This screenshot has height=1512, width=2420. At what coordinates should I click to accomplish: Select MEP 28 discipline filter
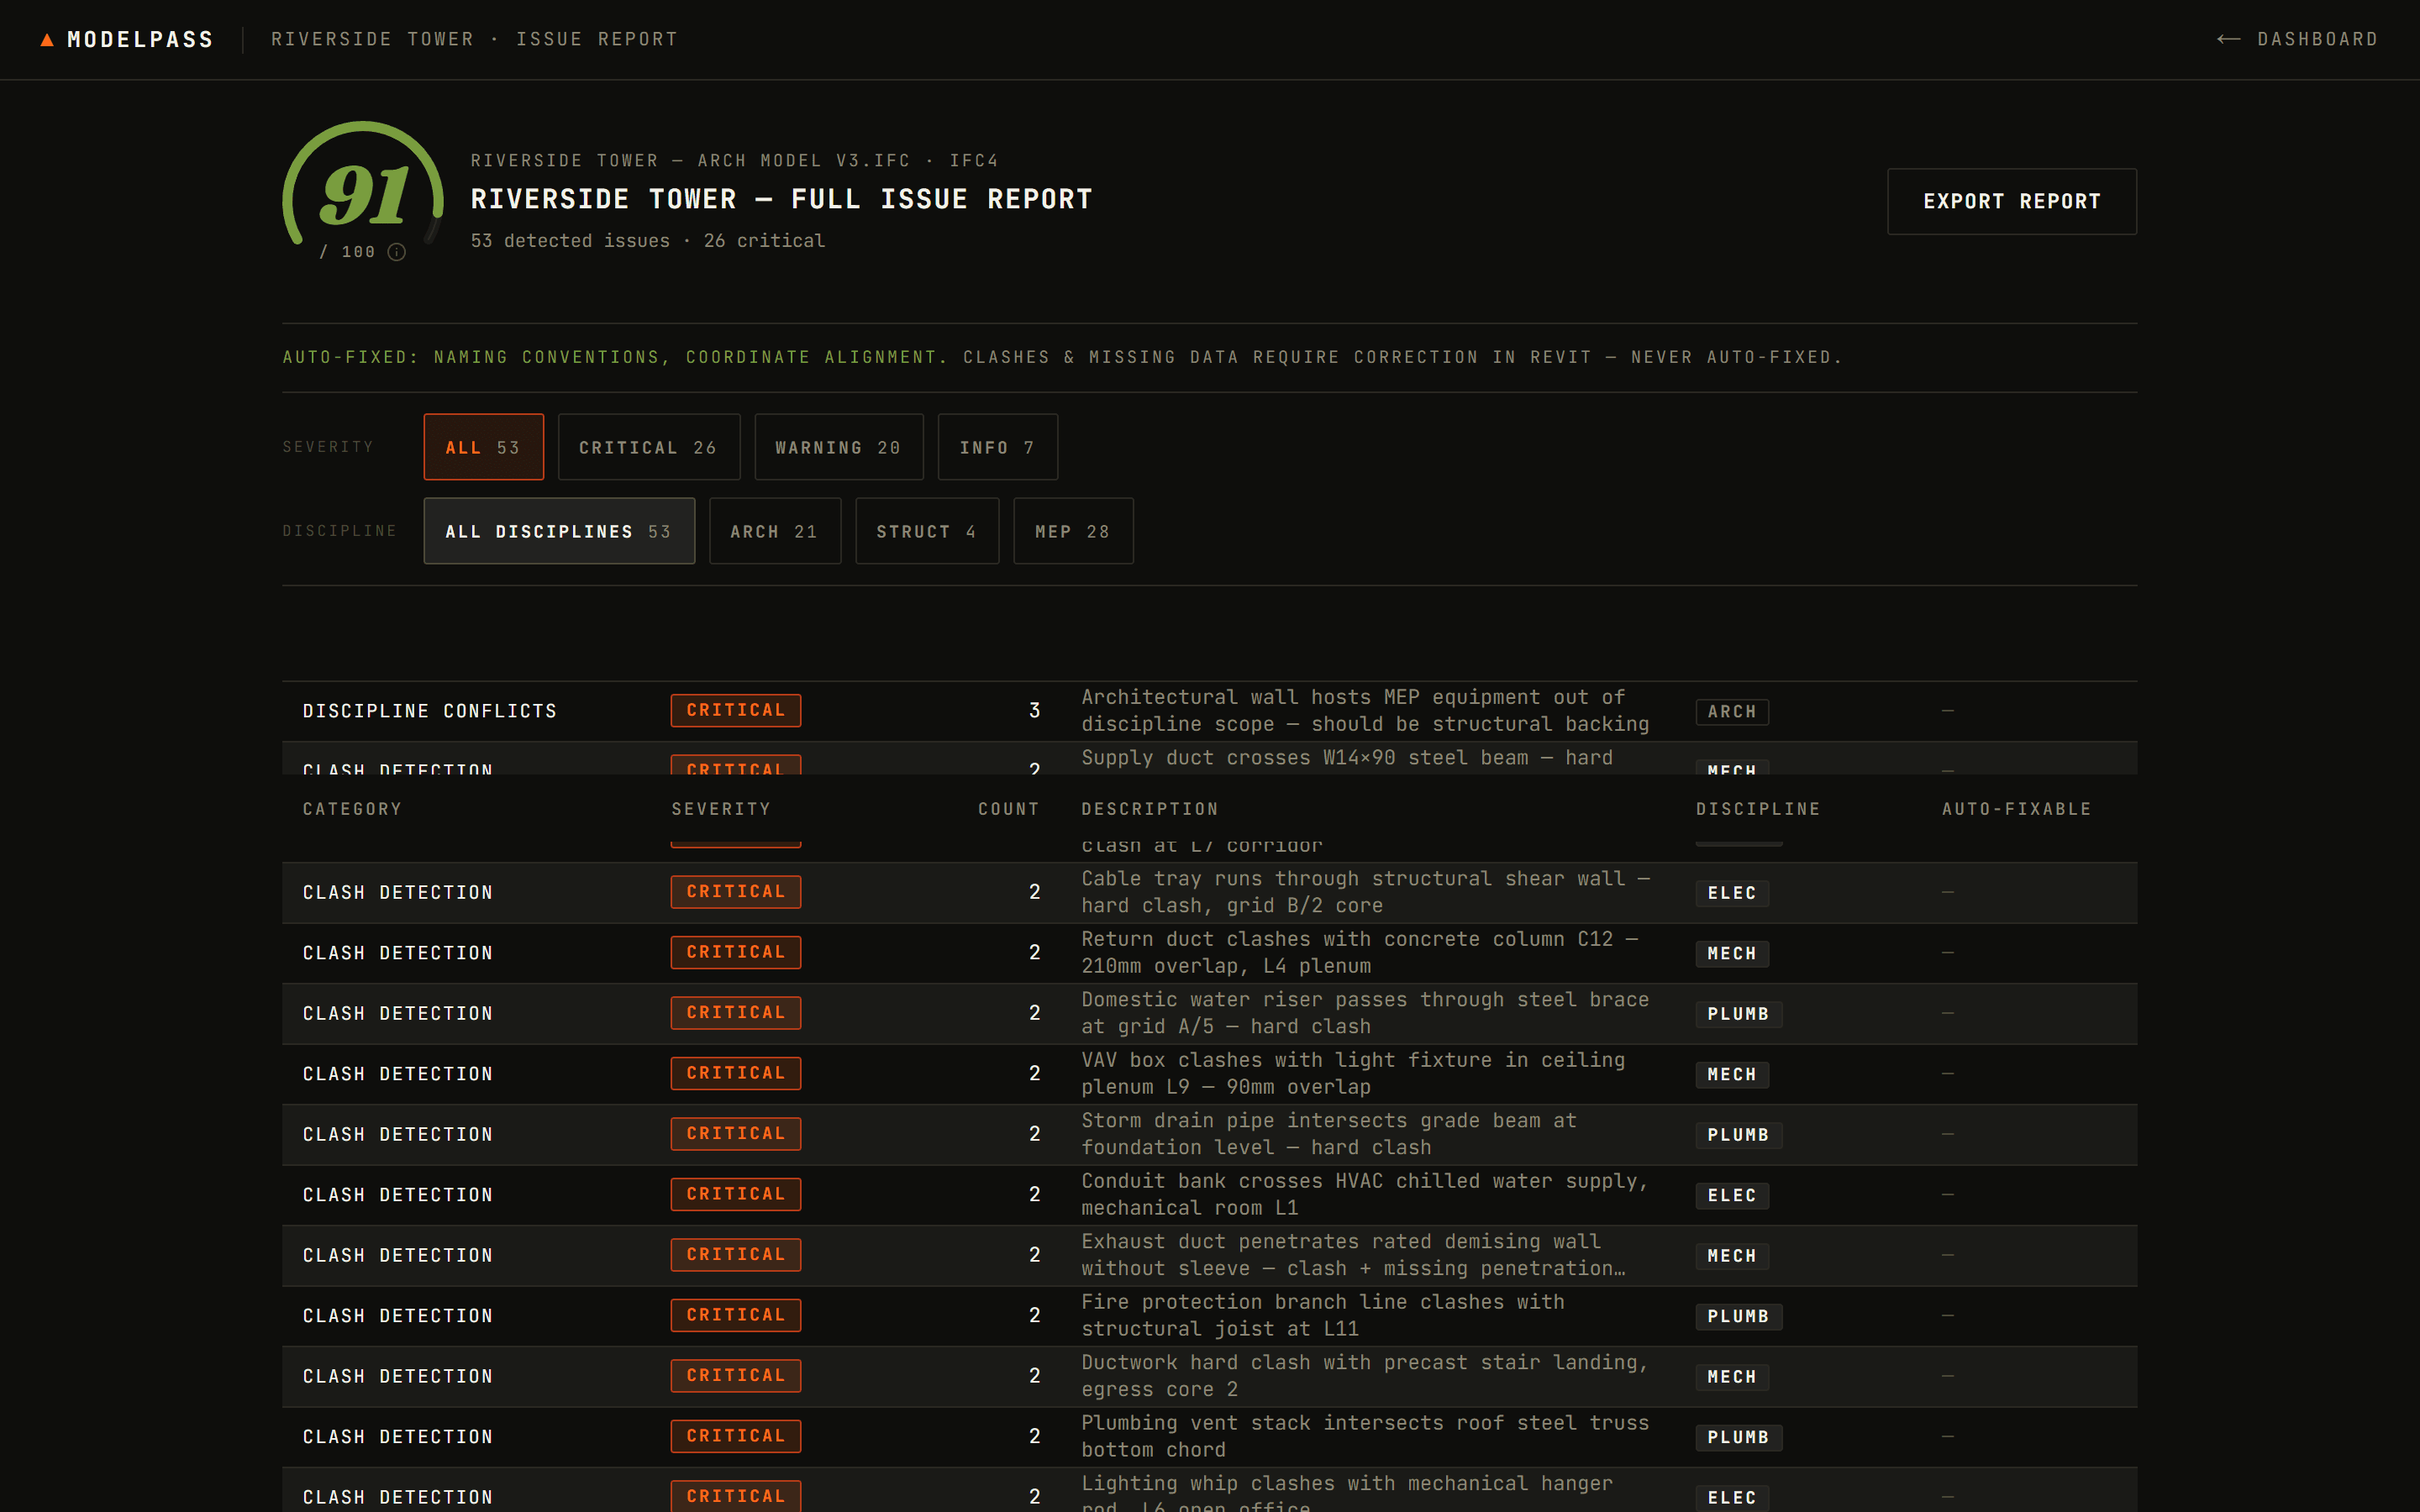click(x=1072, y=531)
